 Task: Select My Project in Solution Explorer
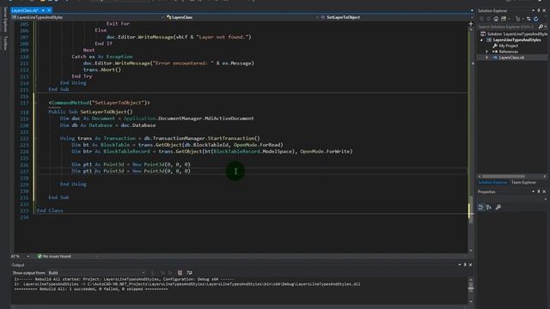(505, 45)
